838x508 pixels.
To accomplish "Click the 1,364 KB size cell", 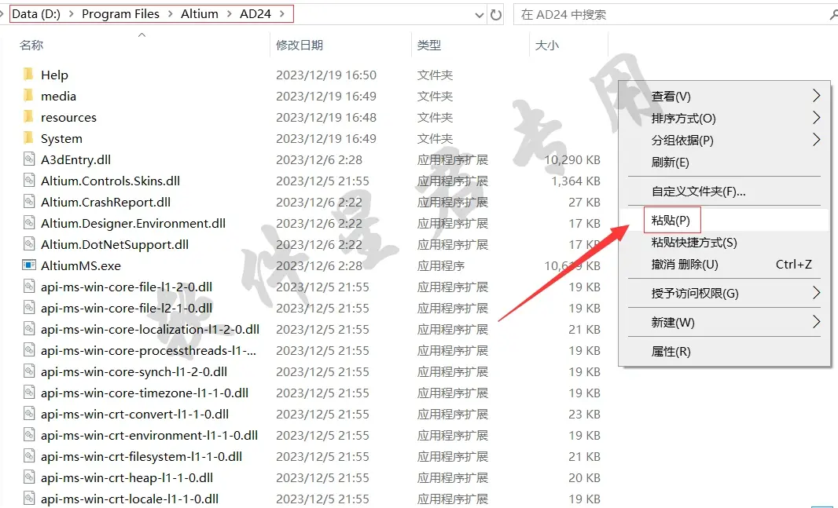I will coord(575,181).
